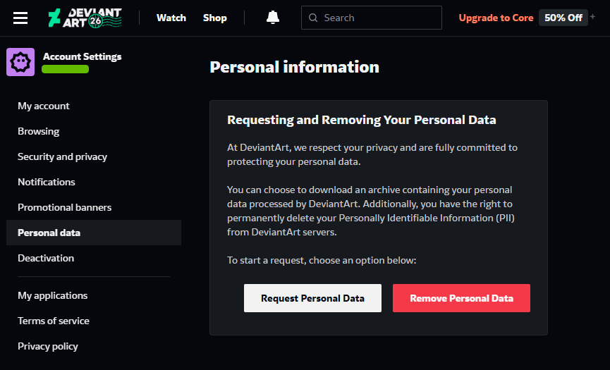Image resolution: width=610 pixels, height=370 pixels.
Task: Select My account in sidebar
Action: tap(44, 106)
